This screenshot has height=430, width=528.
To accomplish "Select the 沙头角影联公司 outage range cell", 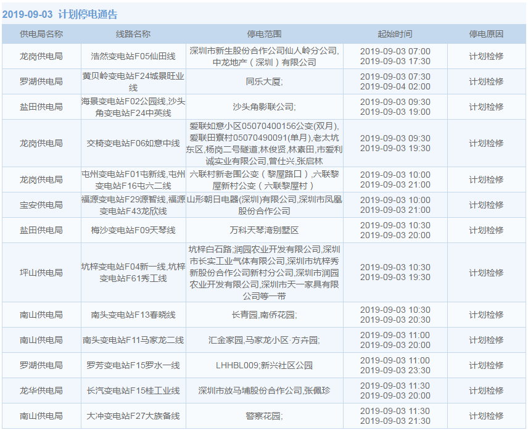I will (x=264, y=107).
